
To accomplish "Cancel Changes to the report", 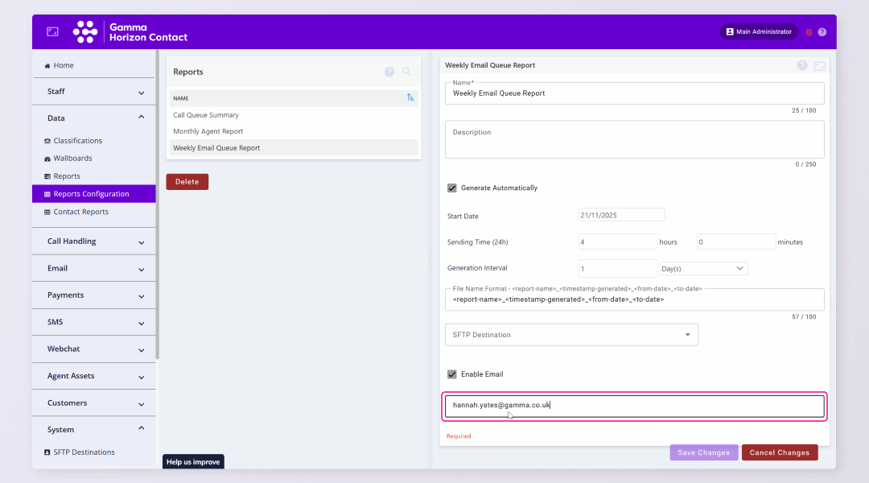I will [x=779, y=452].
